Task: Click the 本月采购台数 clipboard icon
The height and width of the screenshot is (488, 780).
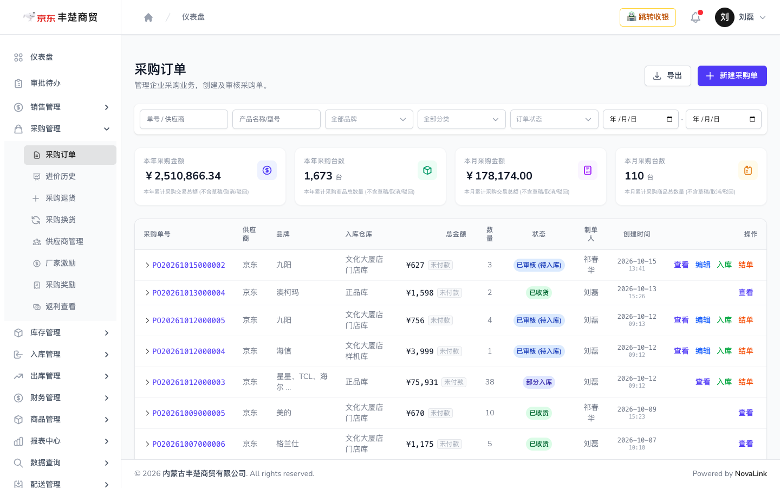Action: (748, 170)
